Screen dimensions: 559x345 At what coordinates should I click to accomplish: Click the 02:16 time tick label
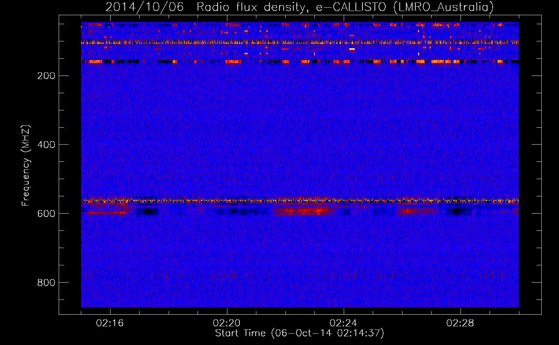110,323
